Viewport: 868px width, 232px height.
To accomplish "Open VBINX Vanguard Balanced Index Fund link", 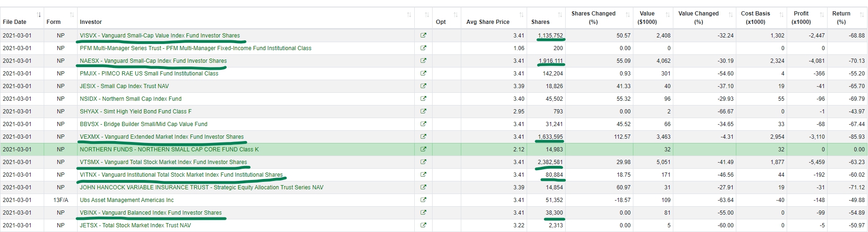I will [150, 213].
